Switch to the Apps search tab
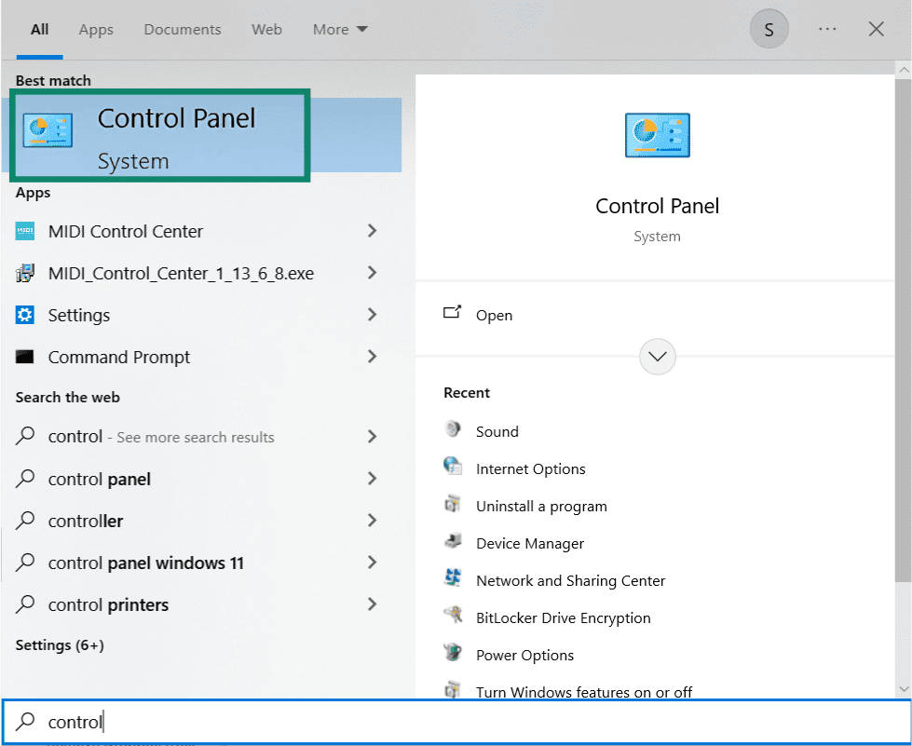Viewport: 912px width, 746px height. tap(95, 29)
